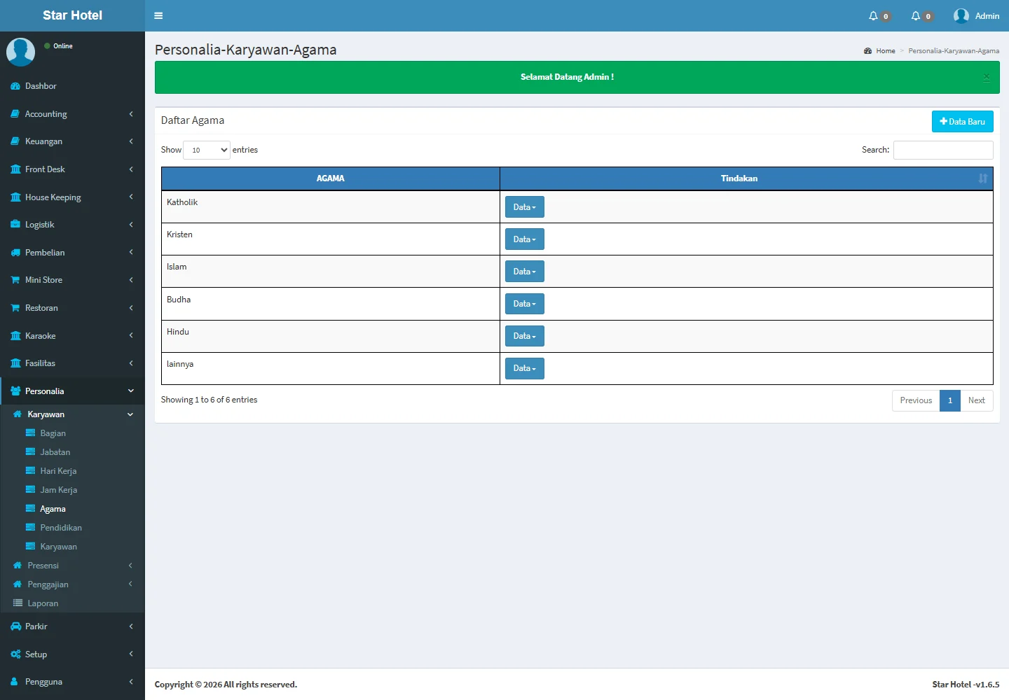Toggle the sidebar hamburger menu
Screen dimensions: 1009x700
point(158,15)
